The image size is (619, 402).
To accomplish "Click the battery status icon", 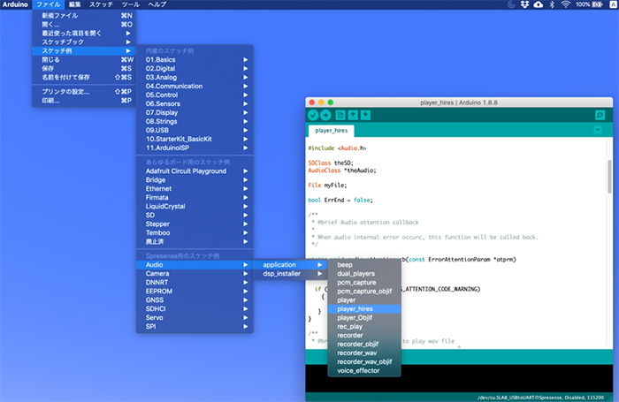I will coord(597,4).
